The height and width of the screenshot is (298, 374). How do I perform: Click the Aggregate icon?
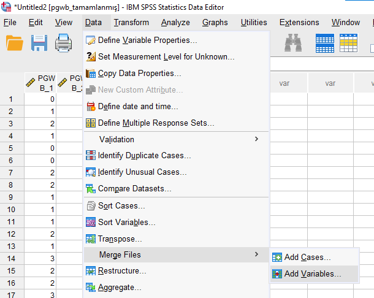[x=91, y=287]
